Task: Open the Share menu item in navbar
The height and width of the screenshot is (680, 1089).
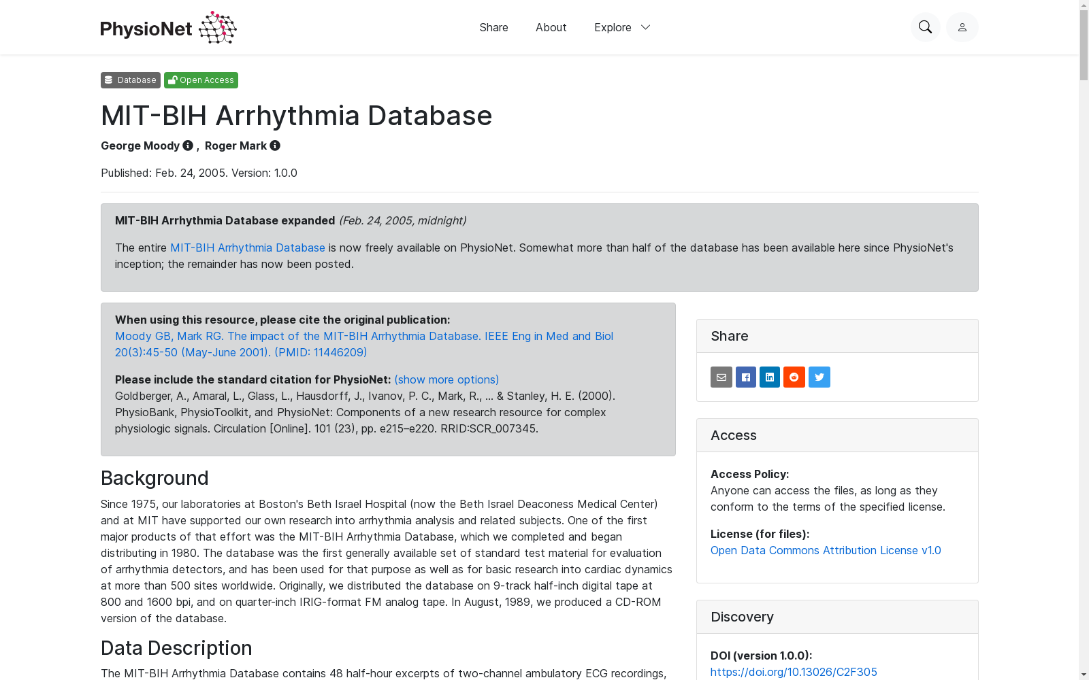Action: (493, 27)
